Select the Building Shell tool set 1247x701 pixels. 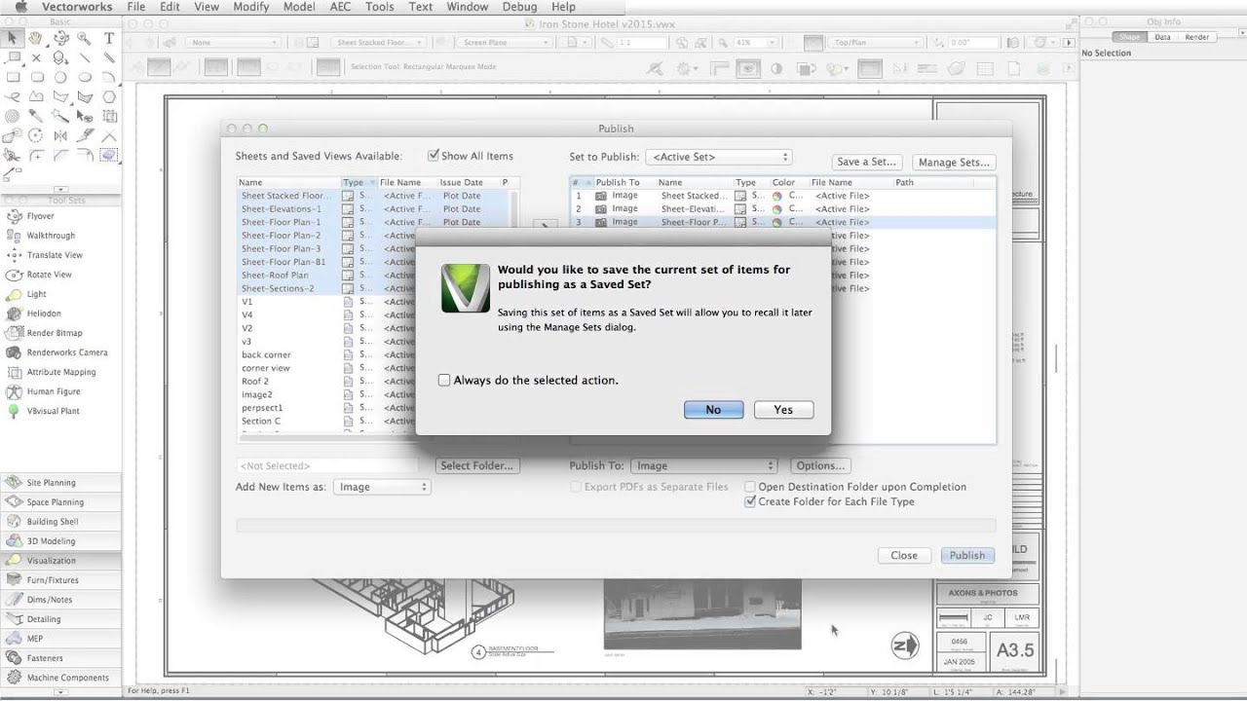coord(61,522)
